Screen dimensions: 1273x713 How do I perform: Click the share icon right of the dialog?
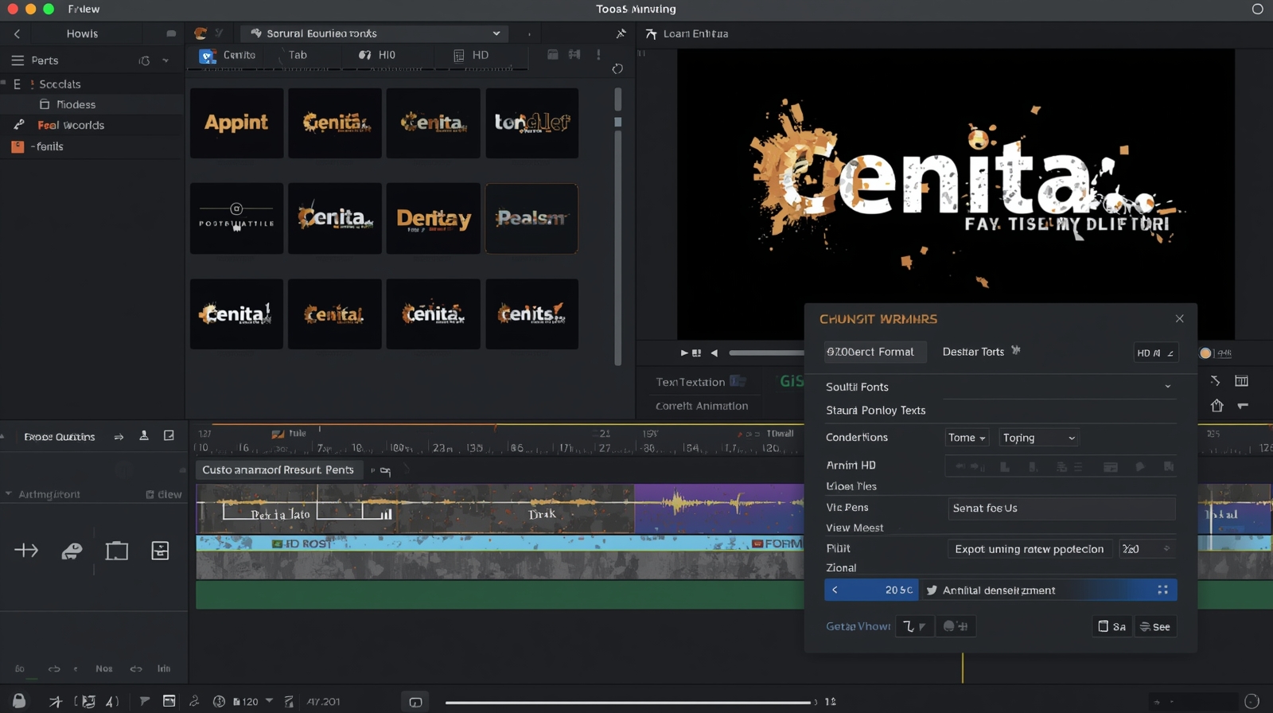(1217, 406)
